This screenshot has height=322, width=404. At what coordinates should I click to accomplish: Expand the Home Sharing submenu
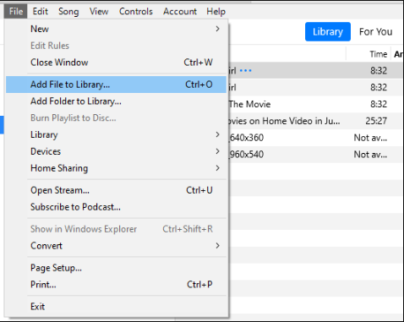pos(116,168)
